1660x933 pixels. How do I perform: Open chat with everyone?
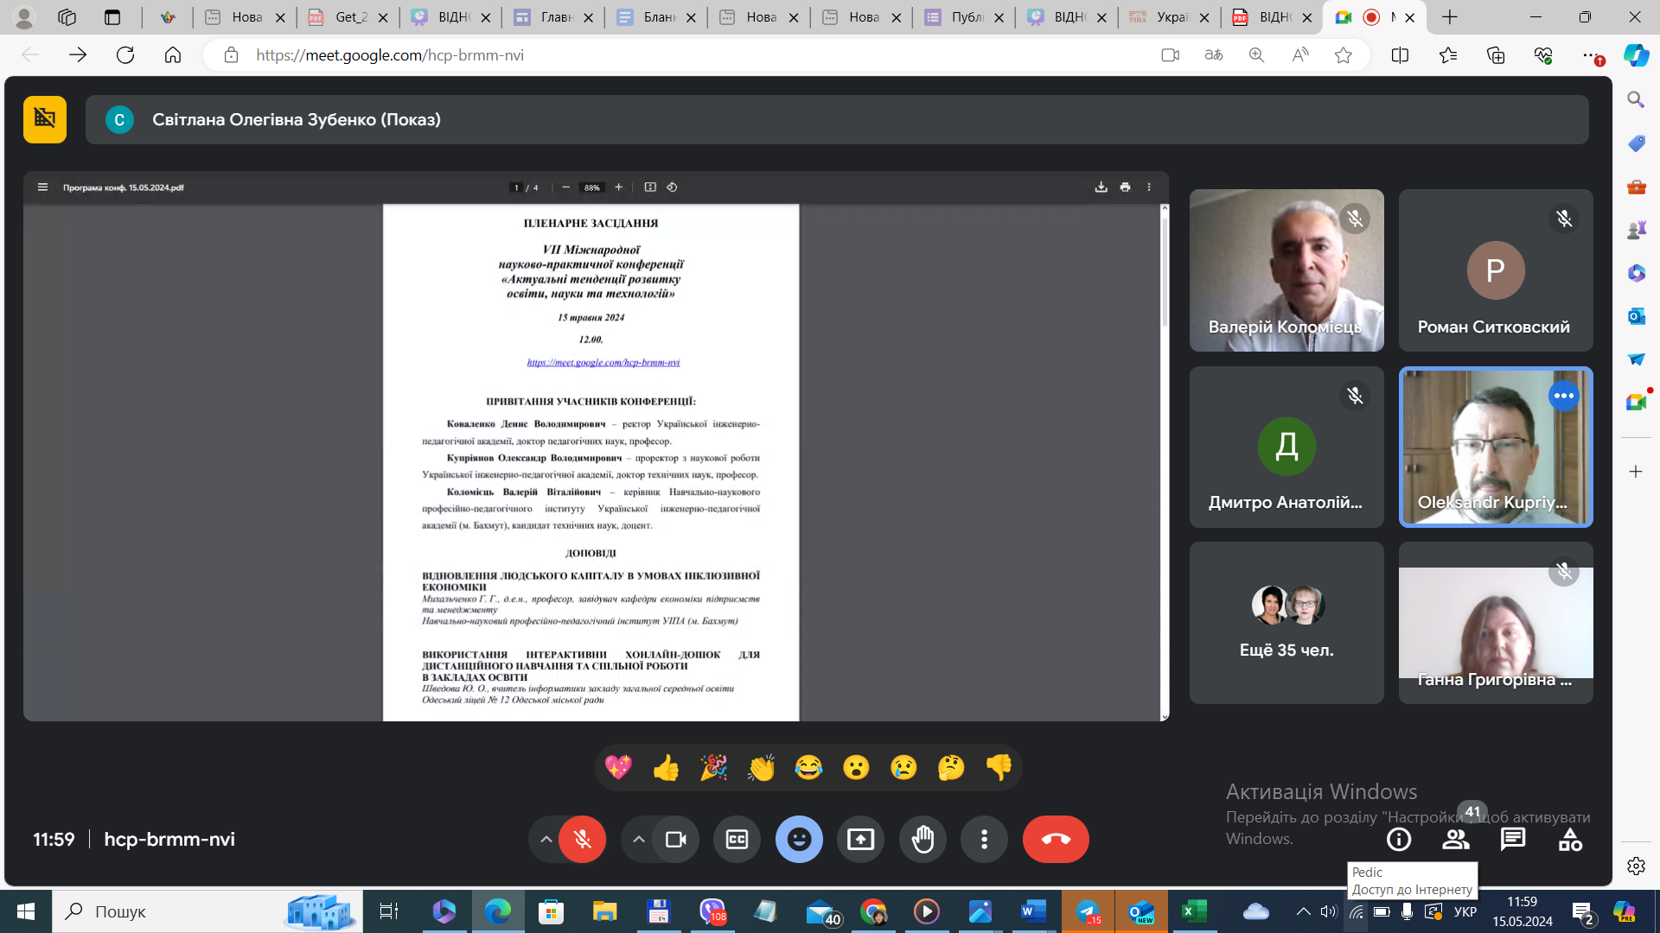[1513, 839]
